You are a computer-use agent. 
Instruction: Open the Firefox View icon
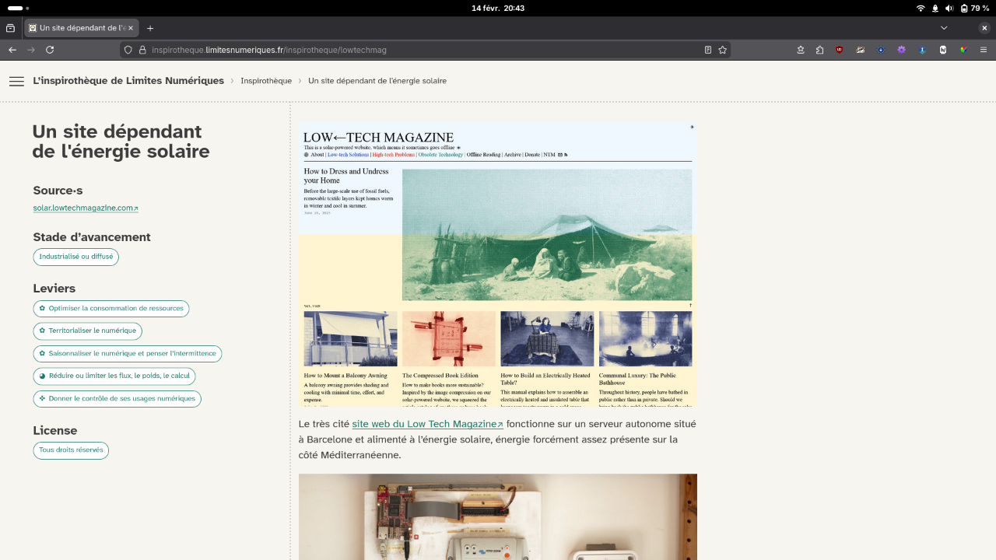click(10, 28)
